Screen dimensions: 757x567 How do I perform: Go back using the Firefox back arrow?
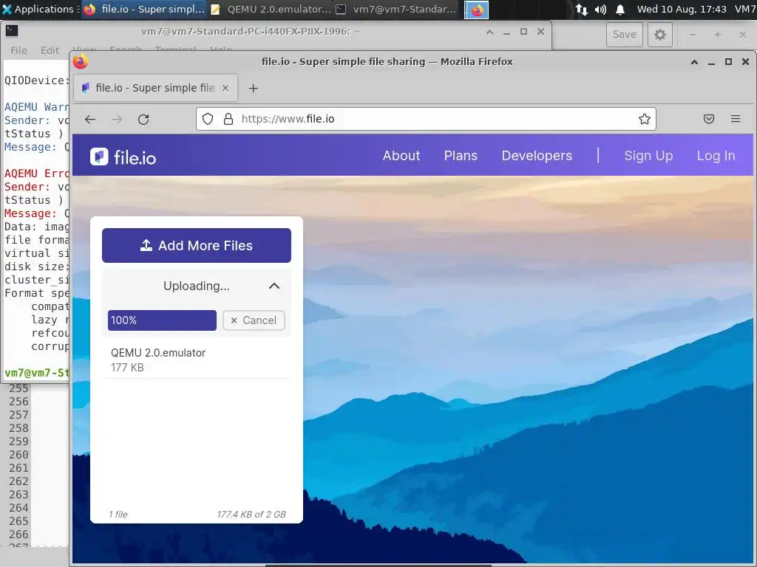click(x=90, y=119)
